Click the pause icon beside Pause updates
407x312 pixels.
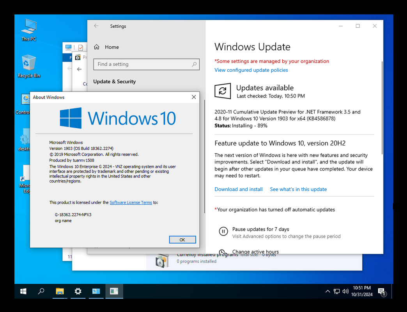(223, 231)
